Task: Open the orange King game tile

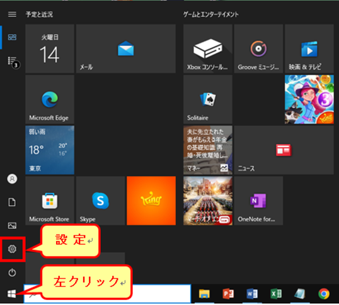Action: pos(151,201)
